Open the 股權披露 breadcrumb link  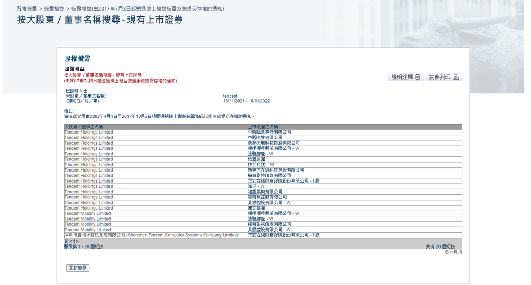pyautogui.click(x=27, y=9)
